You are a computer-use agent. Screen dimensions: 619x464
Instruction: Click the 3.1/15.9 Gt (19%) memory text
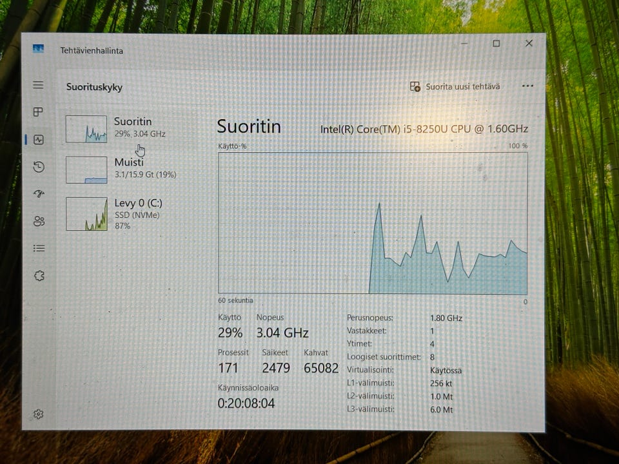pos(145,175)
